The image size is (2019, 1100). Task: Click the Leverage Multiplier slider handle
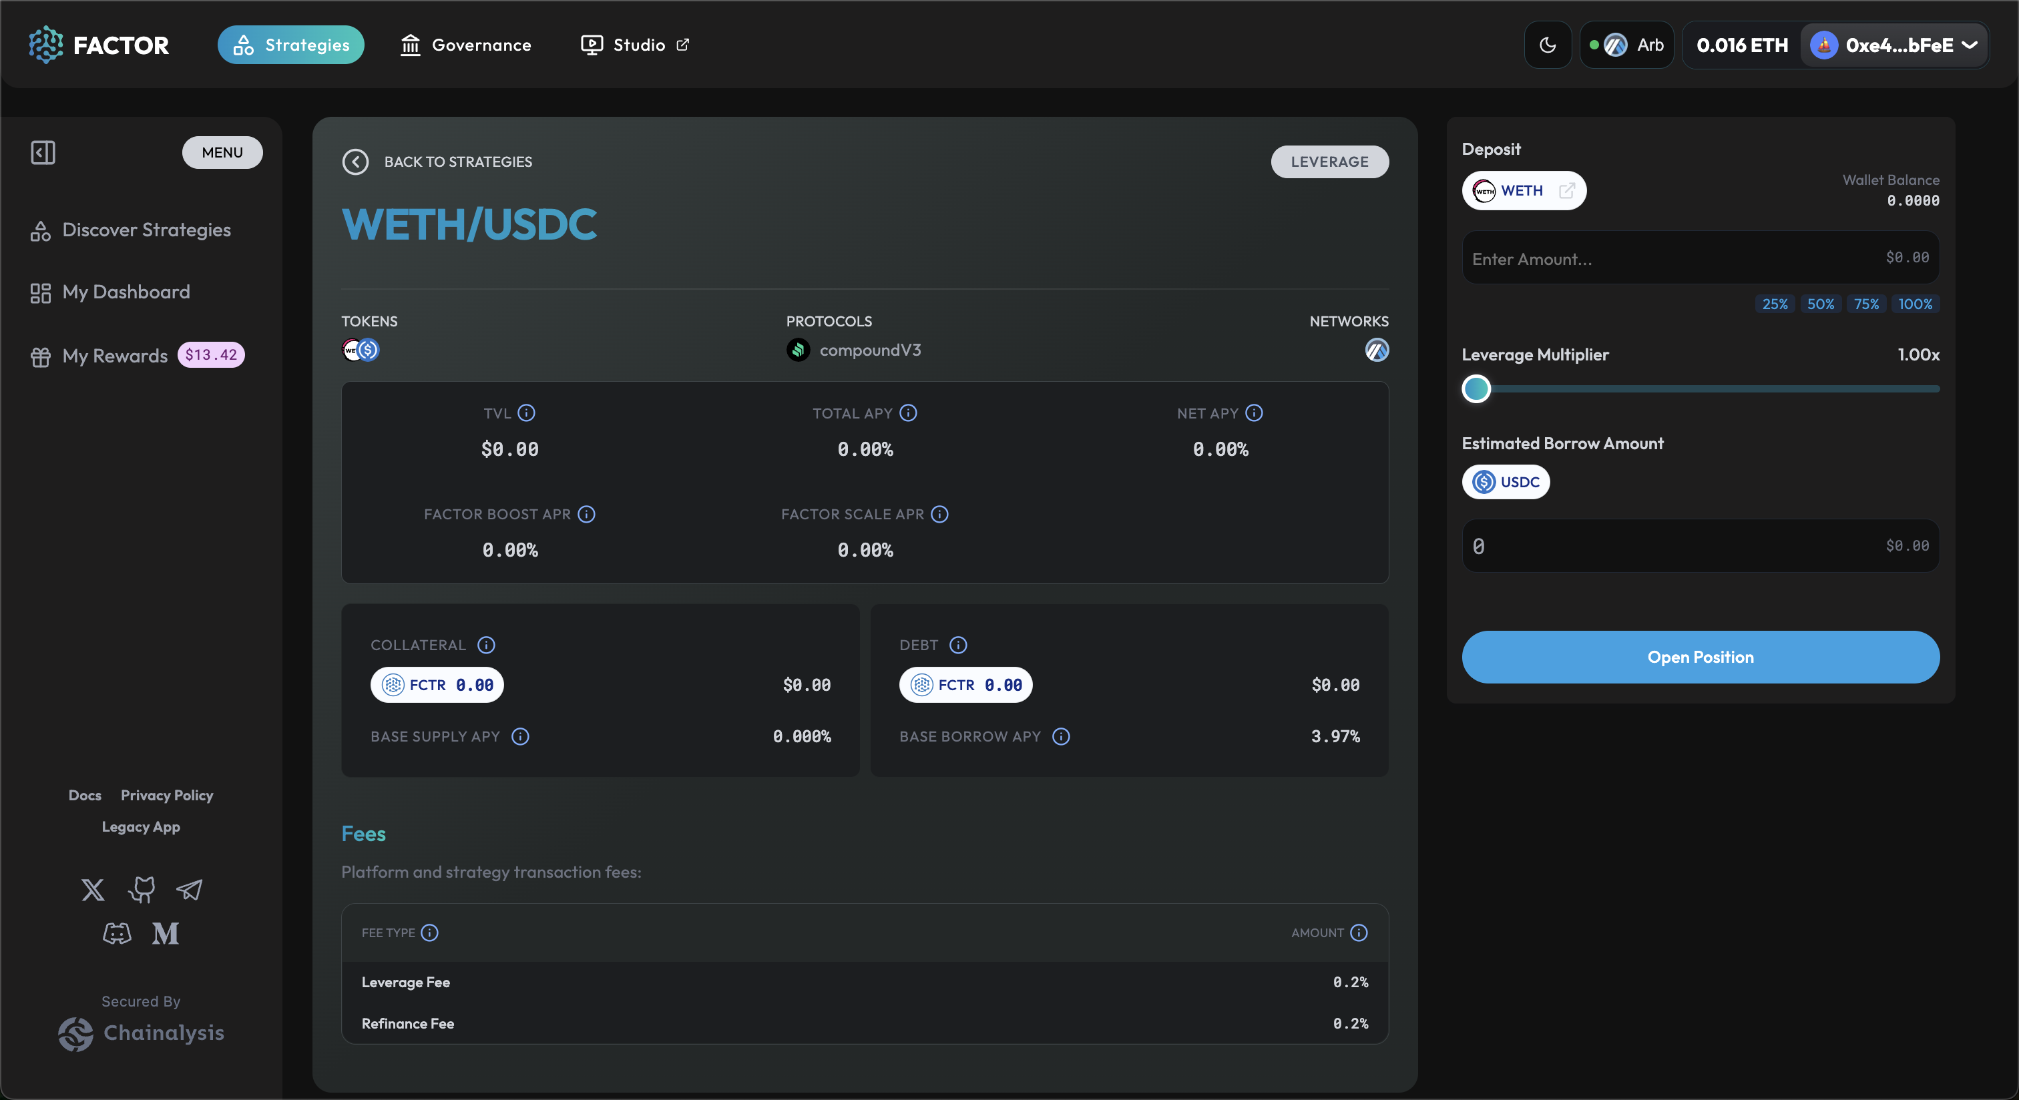tap(1476, 388)
